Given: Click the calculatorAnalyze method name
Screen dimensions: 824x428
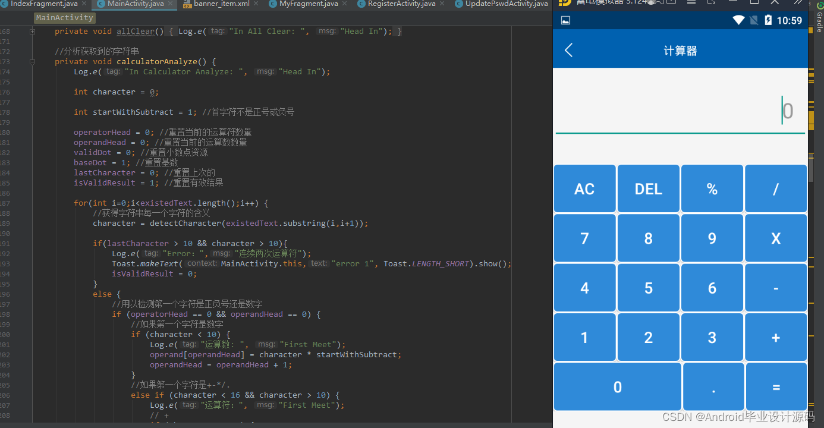Looking at the screenshot, I should (x=157, y=61).
